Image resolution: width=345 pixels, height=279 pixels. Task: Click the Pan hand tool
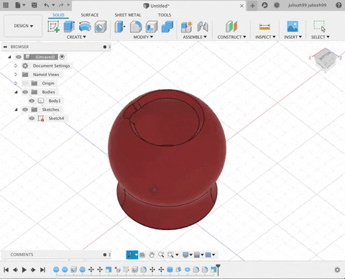click(152, 255)
